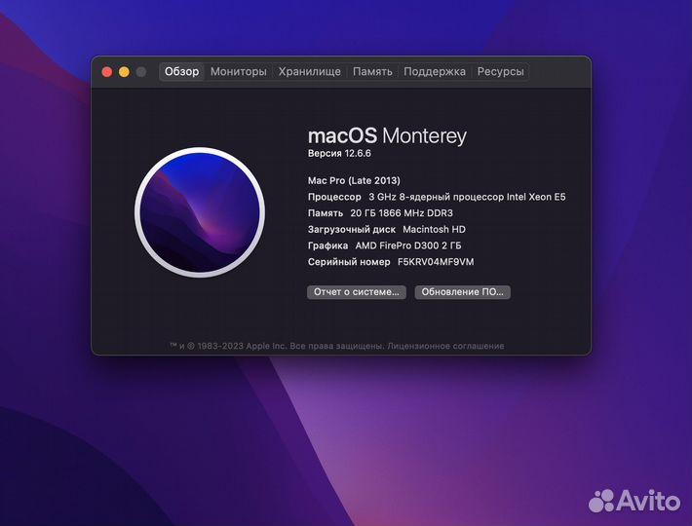692x526 pixels.
Task: Click the 20 ГБ 1866 MHz DDR3 value
Action: tap(402, 213)
